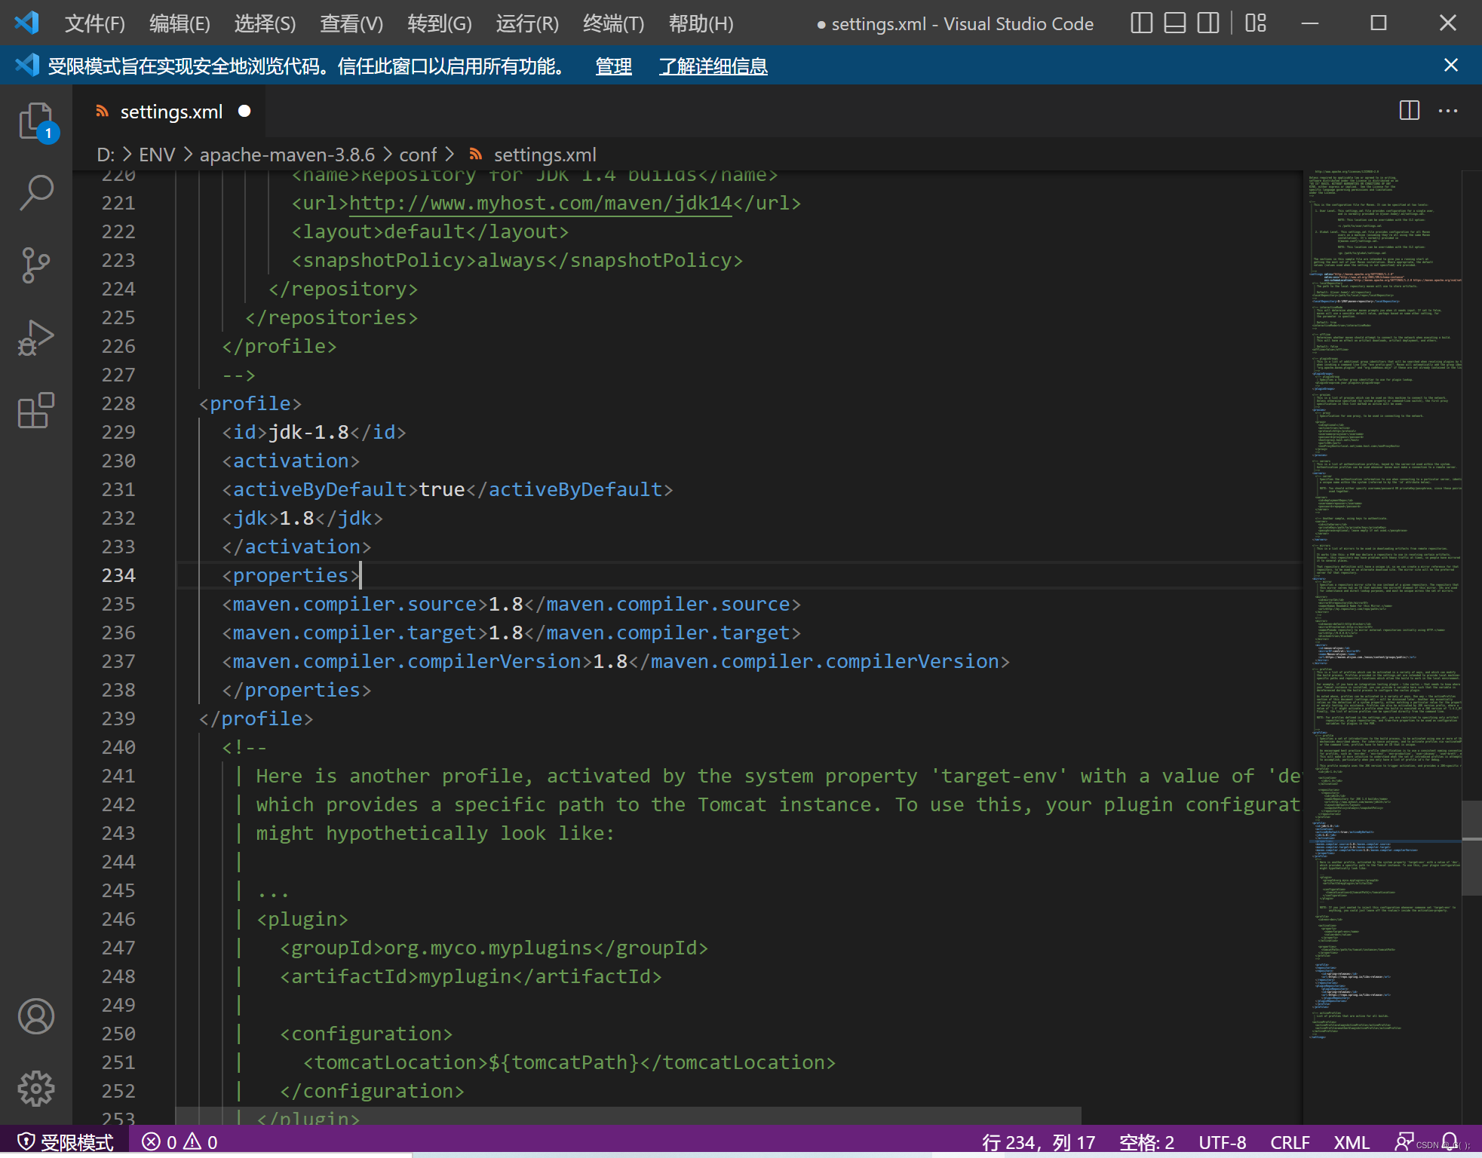
Task: Click the errors and warnings status indicator
Action: point(179,1142)
